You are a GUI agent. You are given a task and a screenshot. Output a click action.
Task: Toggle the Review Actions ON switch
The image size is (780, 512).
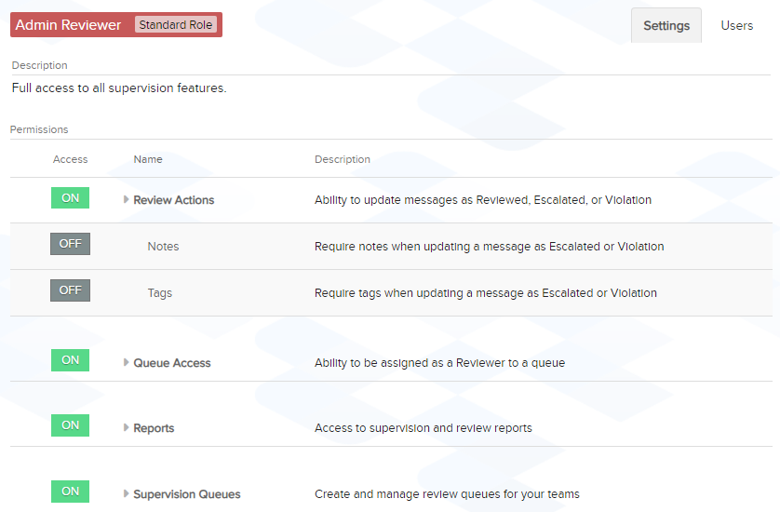(x=70, y=198)
